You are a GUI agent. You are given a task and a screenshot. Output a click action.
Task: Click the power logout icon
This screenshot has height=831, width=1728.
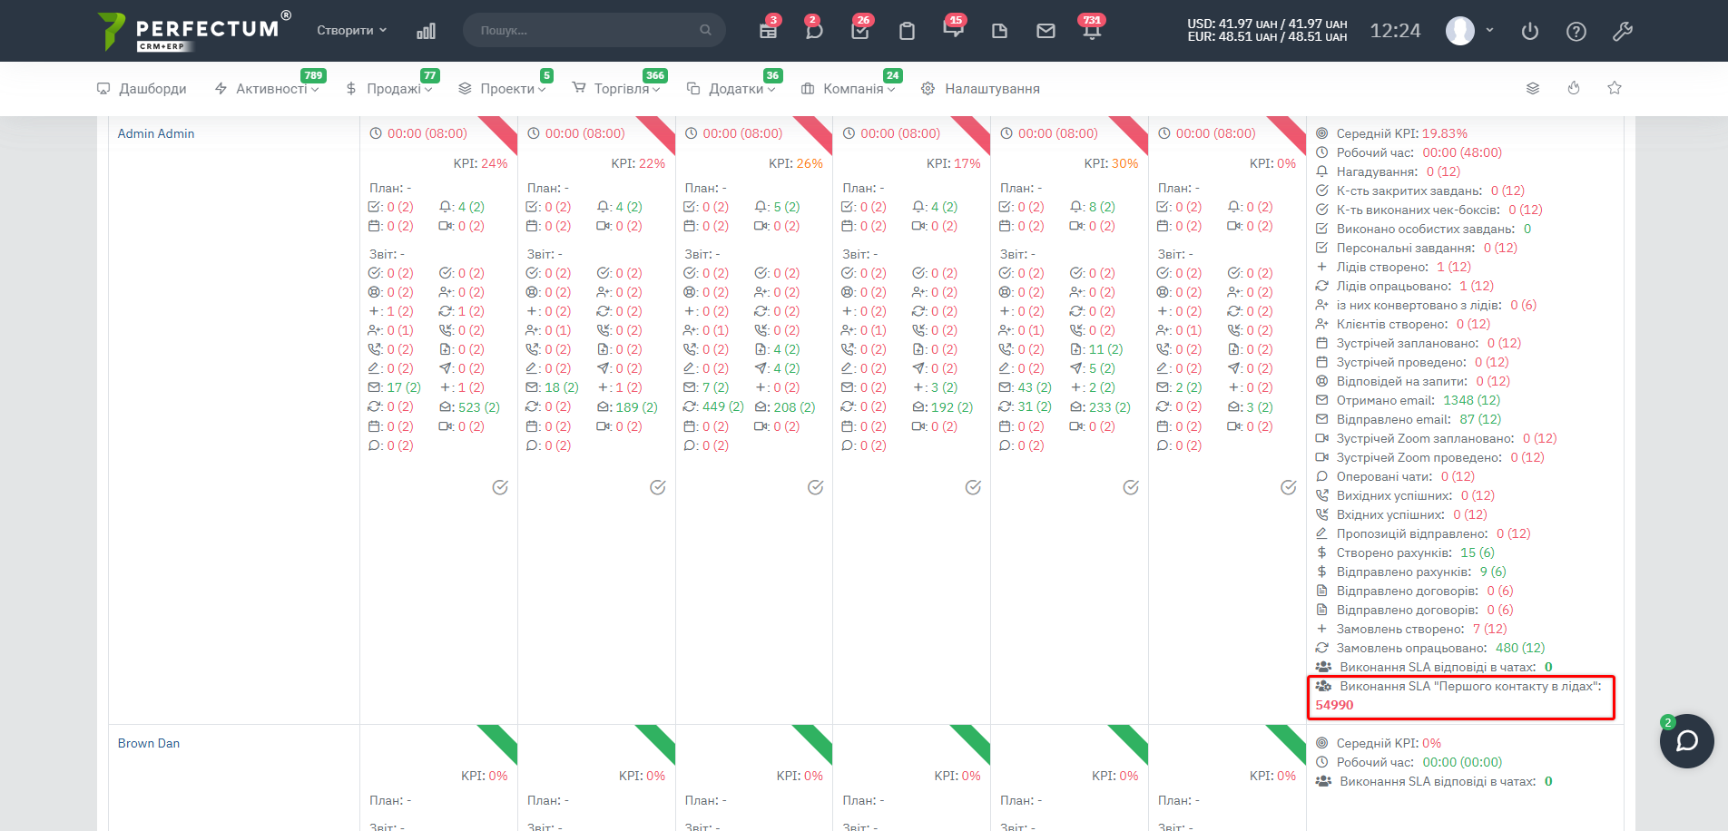point(1530,32)
